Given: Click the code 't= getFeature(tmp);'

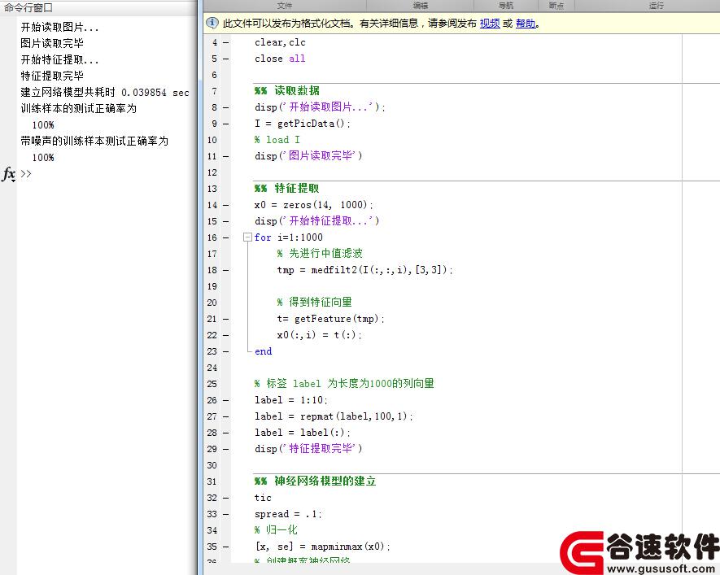Looking at the screenshot, I should point(330,319).
